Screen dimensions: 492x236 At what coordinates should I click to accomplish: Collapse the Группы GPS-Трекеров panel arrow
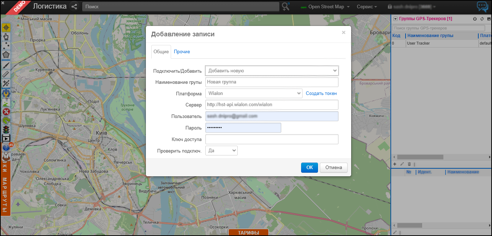[x=395, y=19]
